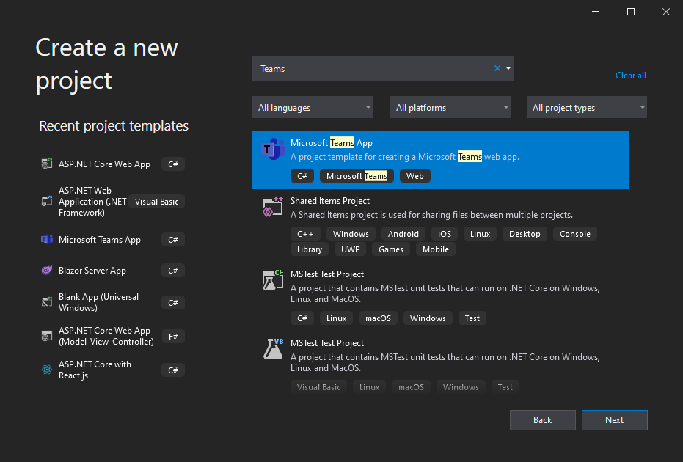Click the VB MSTest Test Project flask icon
Image resolution: width=683 pixels, height=462 pixels.
273,349
